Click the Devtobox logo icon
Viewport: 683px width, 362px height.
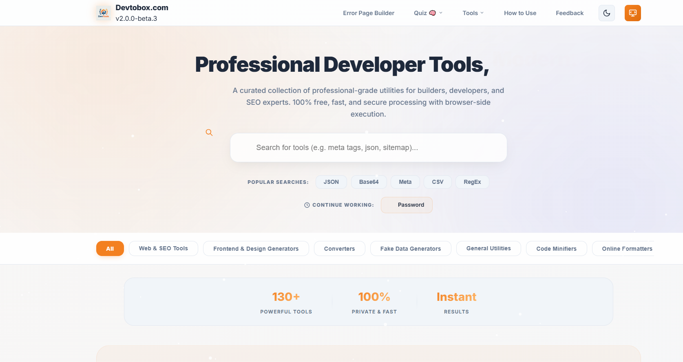click(x=104, y=13)
